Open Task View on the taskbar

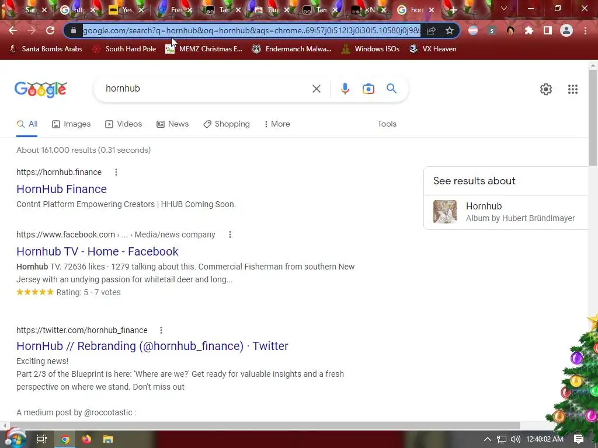[41, 439]
